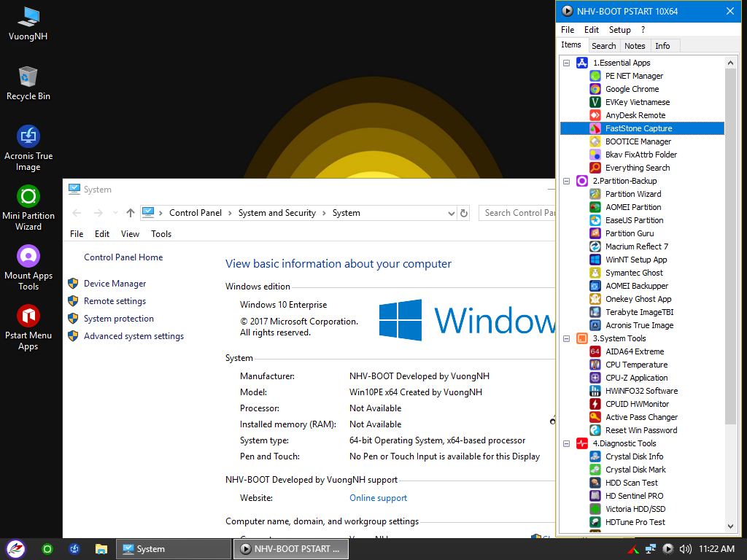747x560 pixels.
Task: Open BOOTICE Manager icon
Action: (x=595, y=141)
